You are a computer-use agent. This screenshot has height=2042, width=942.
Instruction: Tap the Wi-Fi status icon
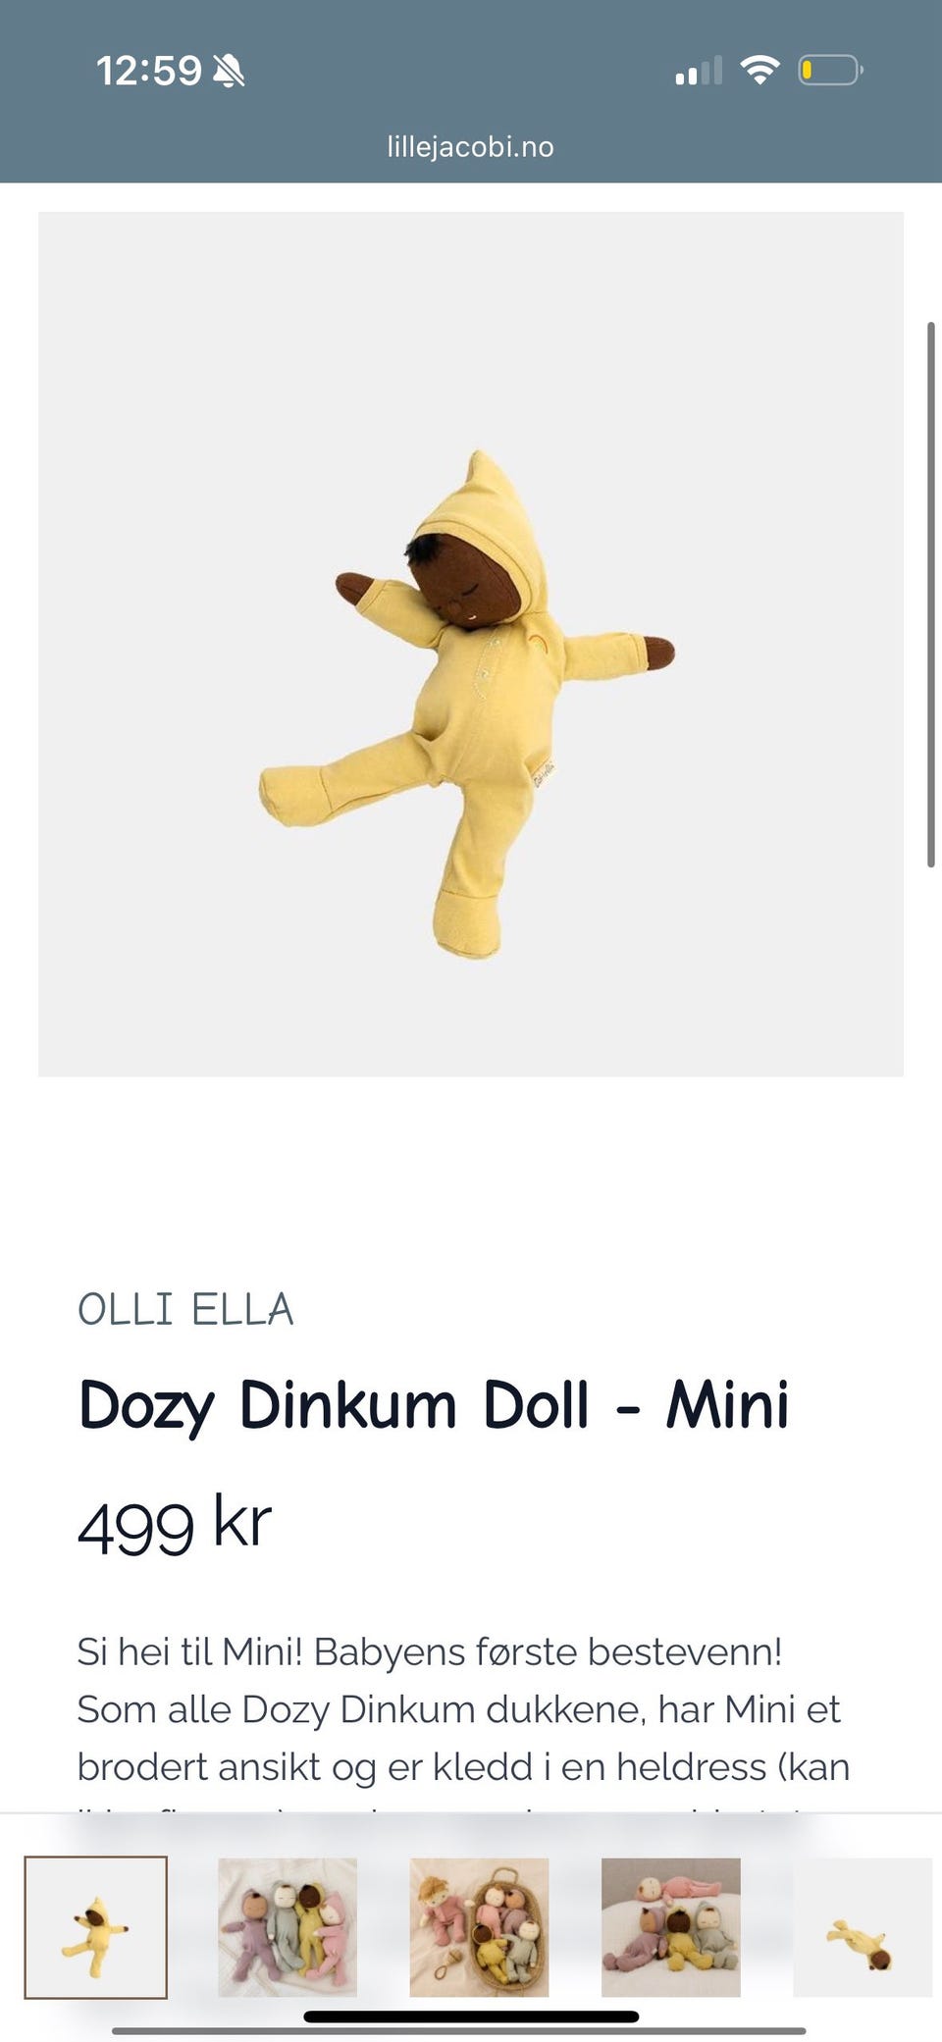click(759, 70)
